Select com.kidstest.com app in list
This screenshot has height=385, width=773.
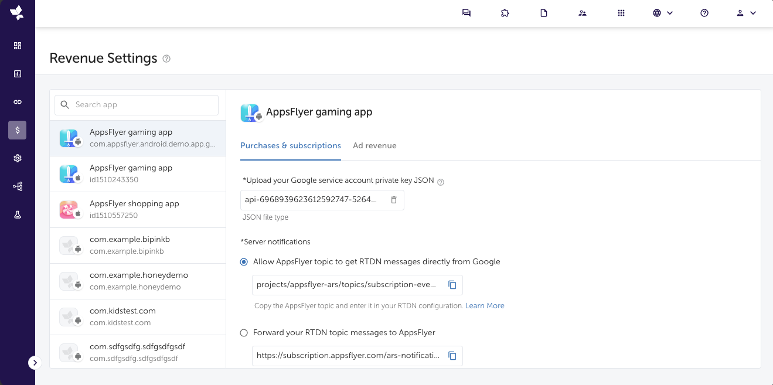pyautogui.click(x=138, y=317)
